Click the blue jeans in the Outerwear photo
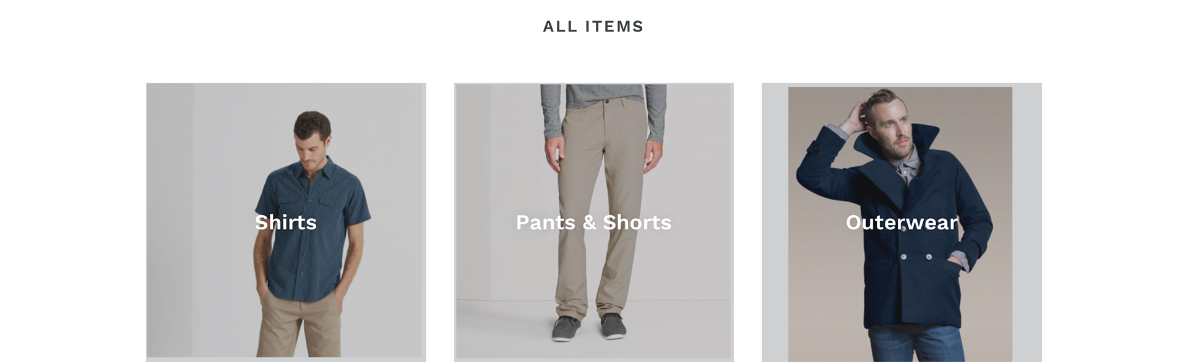Image resolution: width=1188 pixels, height=364 pixels. pos(916,343)
